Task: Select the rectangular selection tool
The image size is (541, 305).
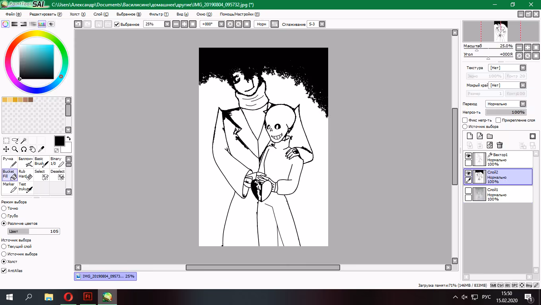Action: [x=6, y=141]
